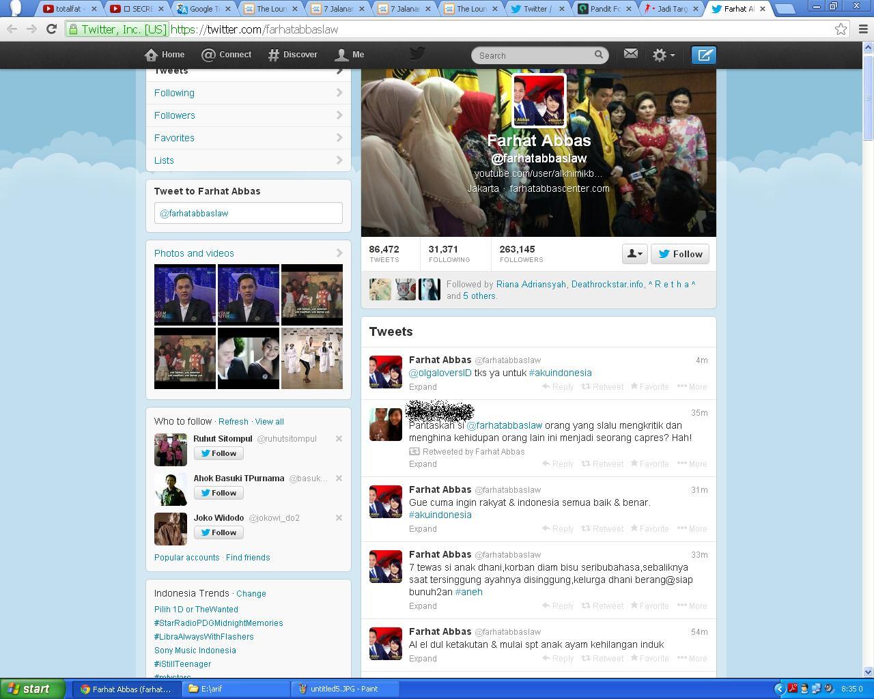Image resolution: width=874 pixels, height=699 pixels.
Task: Open Farhat Abbas profile avatar picture
Action: (x=539, y=100)
